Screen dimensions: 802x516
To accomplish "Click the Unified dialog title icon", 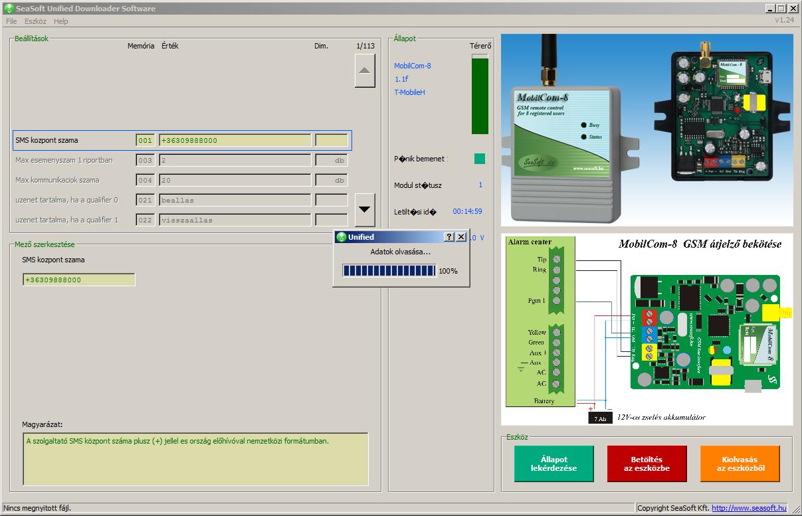I will [x=342, y=237].
